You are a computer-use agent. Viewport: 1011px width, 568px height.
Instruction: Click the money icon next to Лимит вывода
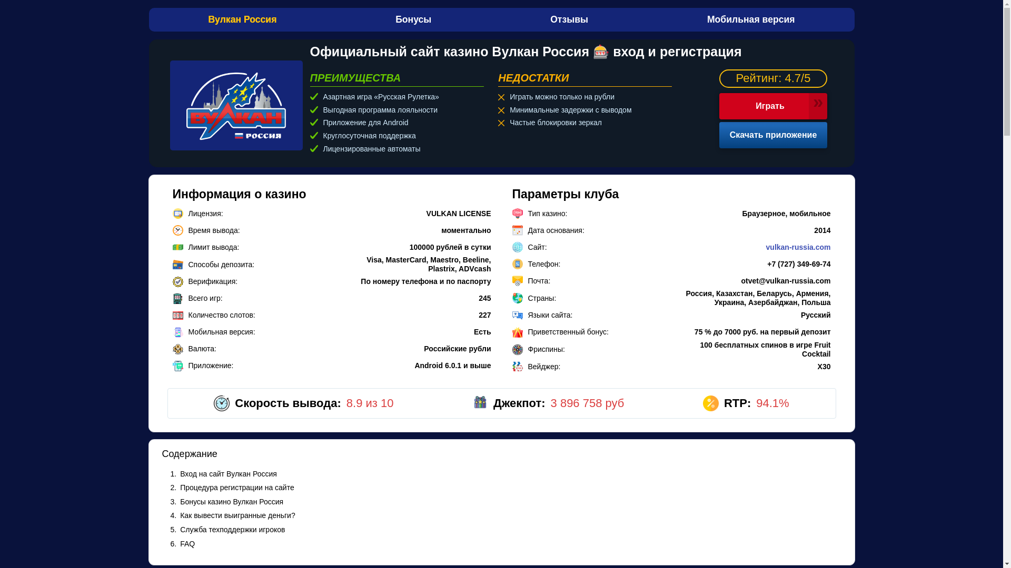178,247
